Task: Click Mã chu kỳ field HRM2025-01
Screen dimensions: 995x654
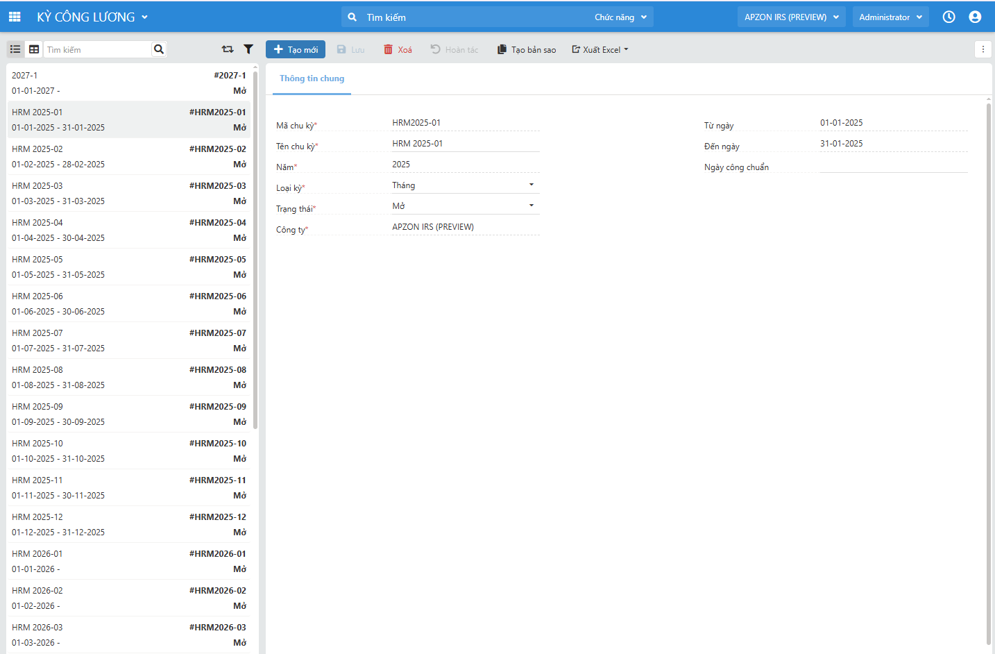Action: [x=465, y=123]
